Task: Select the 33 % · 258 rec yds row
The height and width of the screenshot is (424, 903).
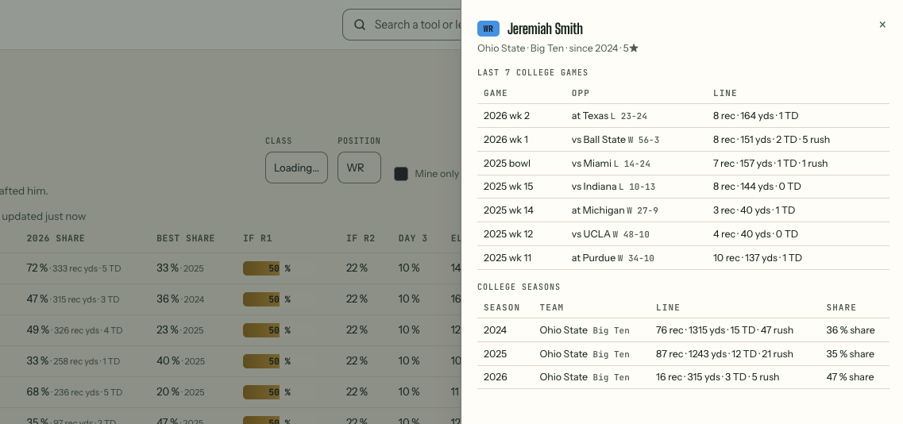Action: 230,362
